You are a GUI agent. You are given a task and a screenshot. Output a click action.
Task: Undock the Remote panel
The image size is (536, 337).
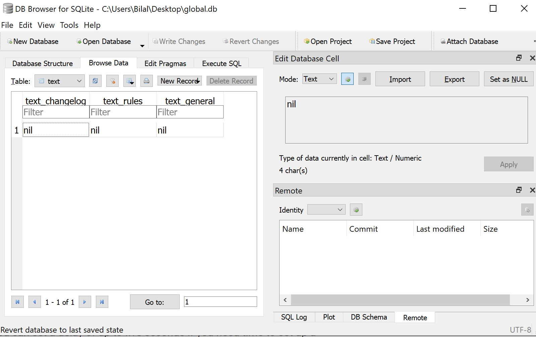(x=519, y=190)
